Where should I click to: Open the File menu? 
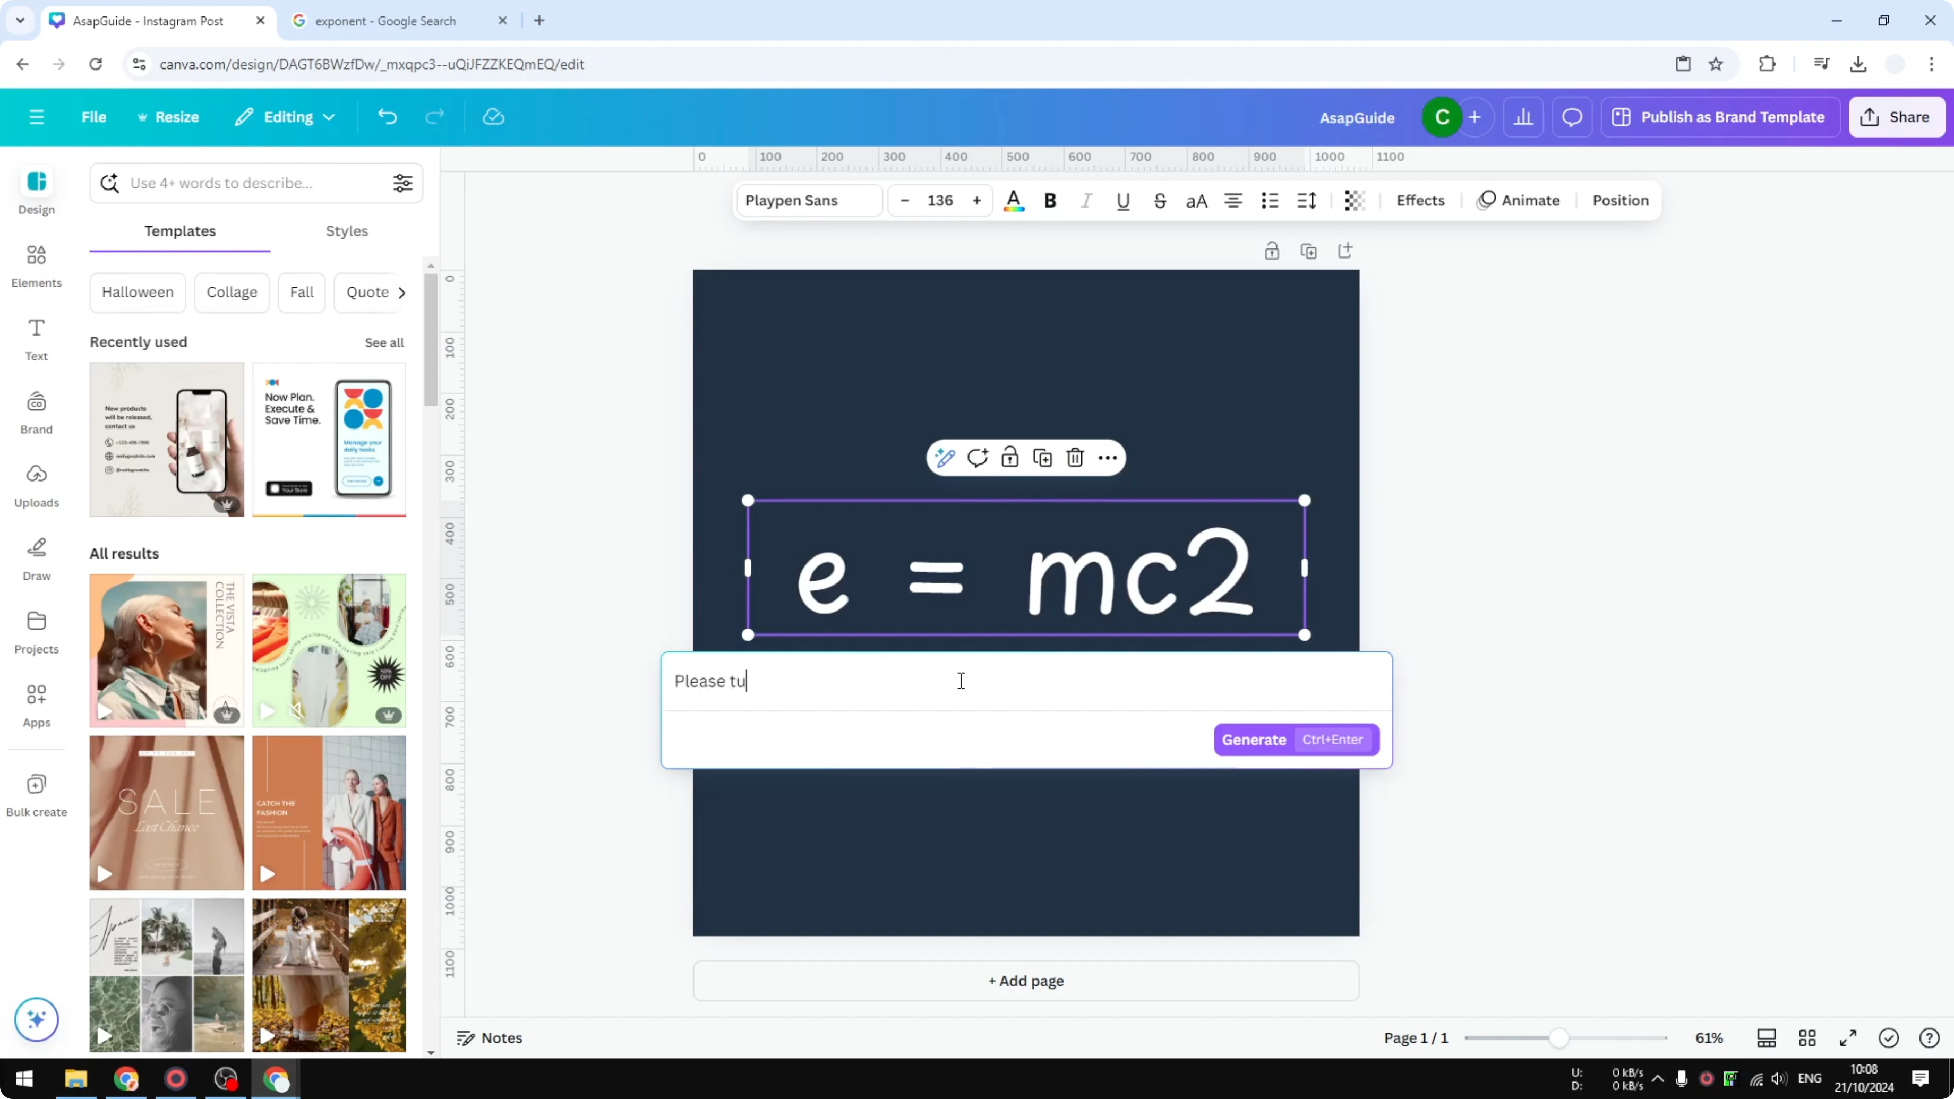pyautogui.click(x=94, y=116)
